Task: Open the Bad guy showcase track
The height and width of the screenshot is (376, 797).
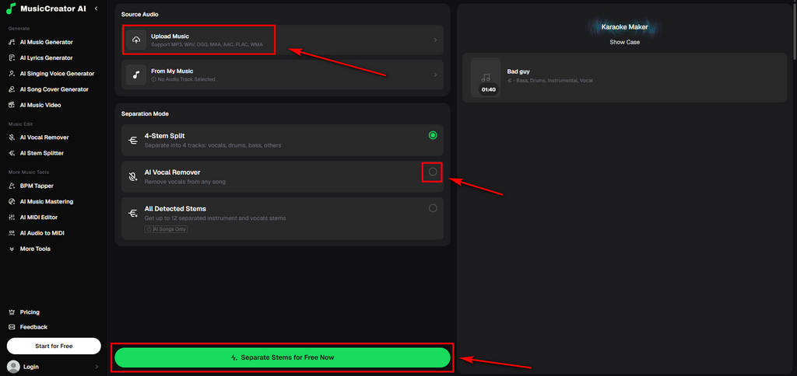Action: click(x=625, y=78)
